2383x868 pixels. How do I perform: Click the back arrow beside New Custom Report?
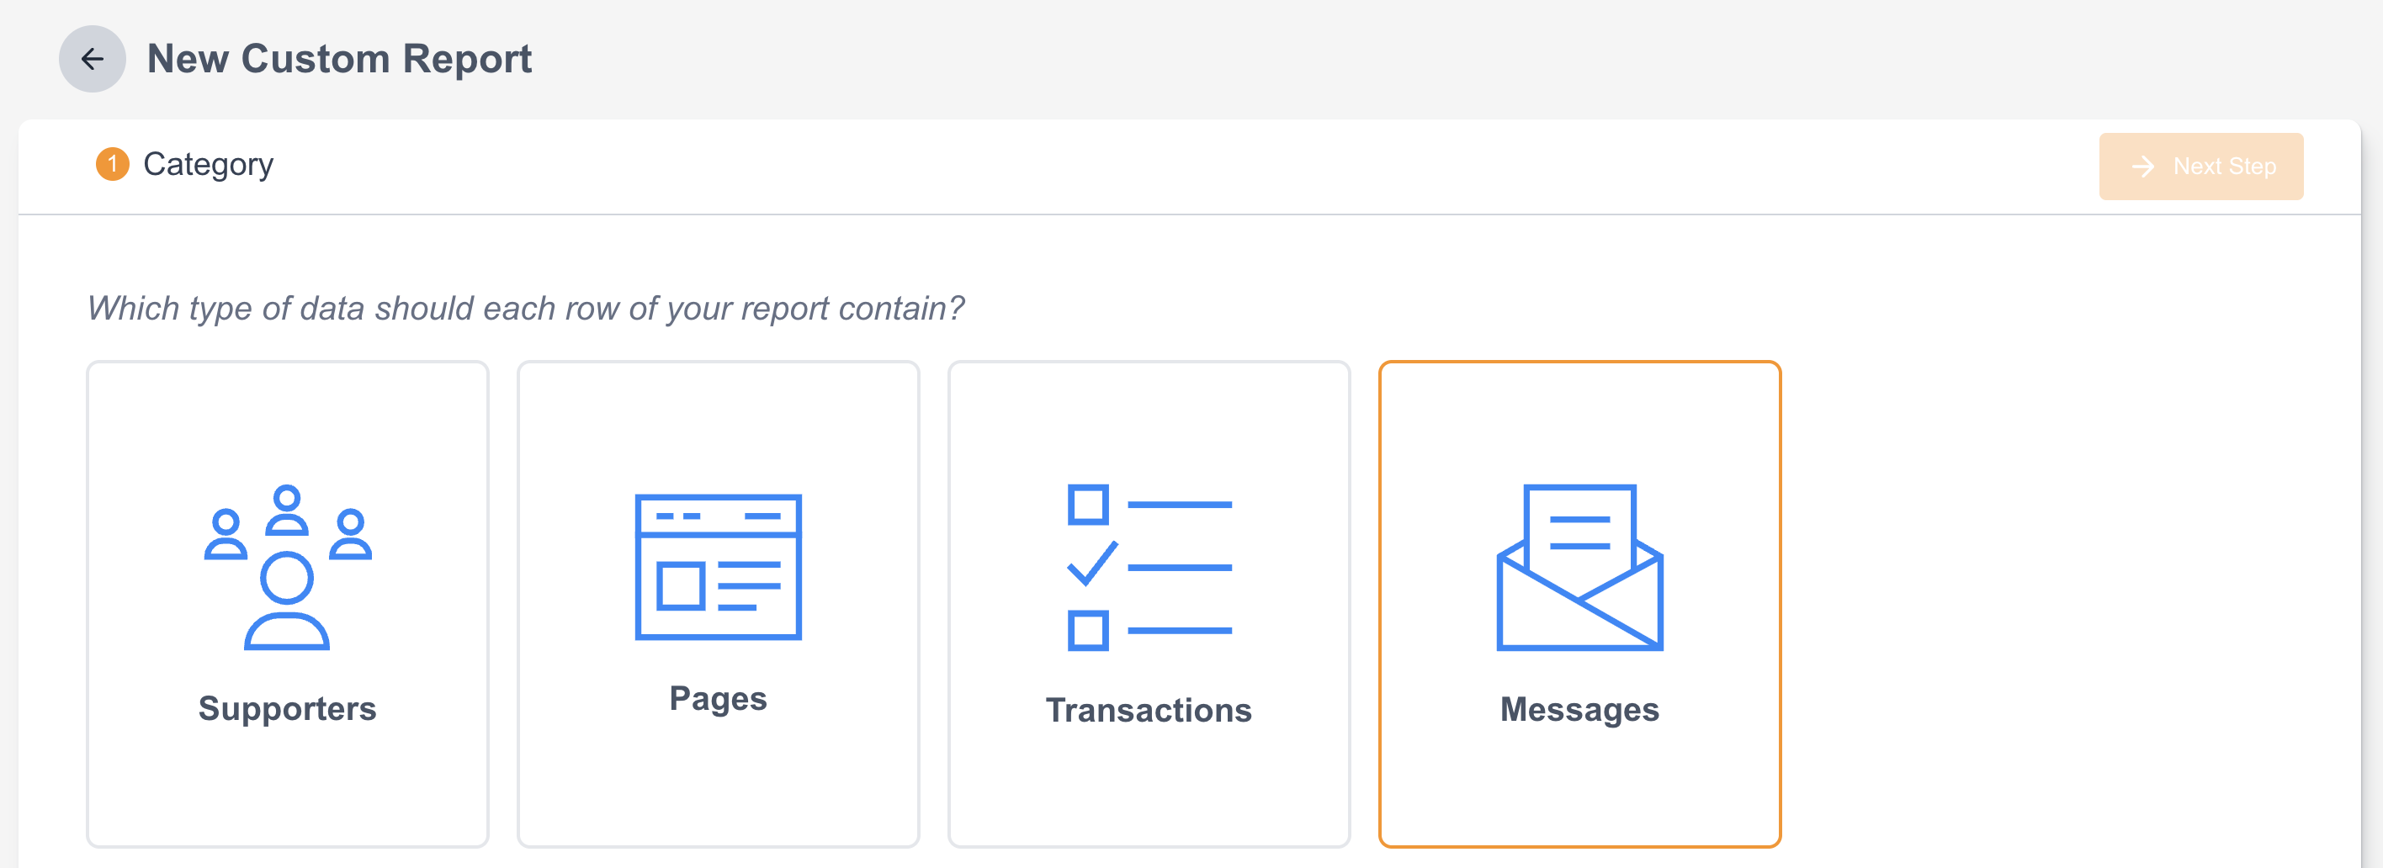pos(92,59)
